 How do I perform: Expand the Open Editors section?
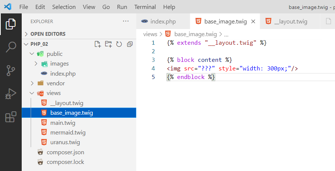pos(48,34)
